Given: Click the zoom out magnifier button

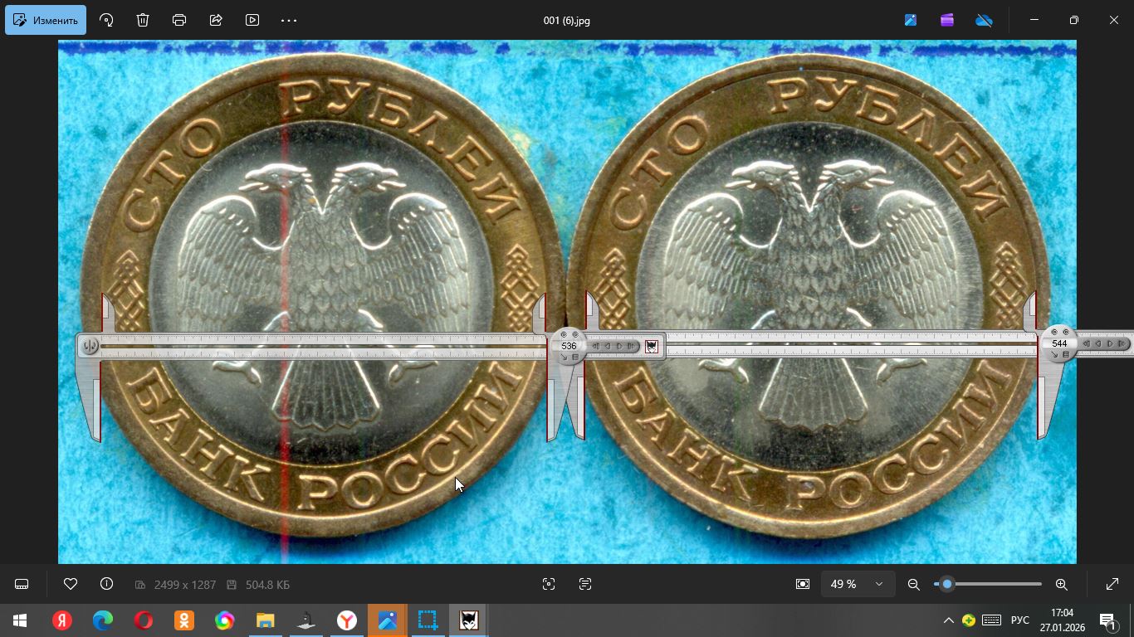Looking at the screenshot, I should pos(913,584).
